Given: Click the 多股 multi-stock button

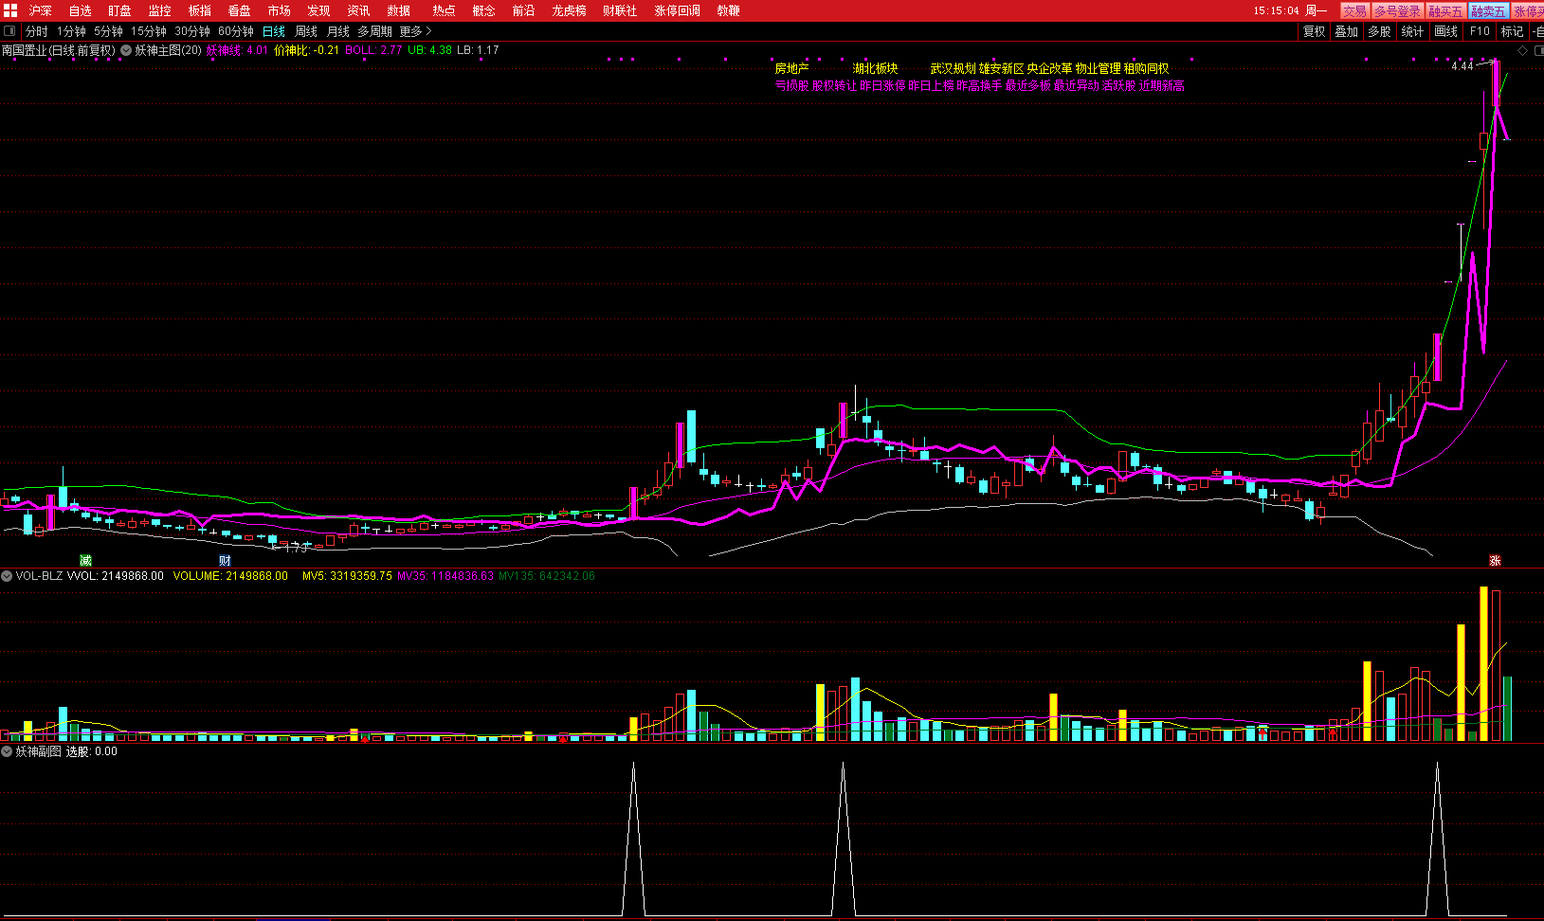Looking at the screenshot, I should coord(1379,31).
